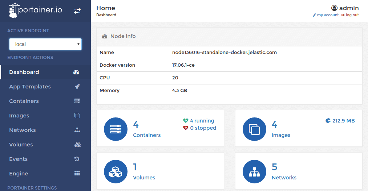Screen dimensions: 368x191
Task: Click the Events history icon in sidebar
Action: point(77,159)
